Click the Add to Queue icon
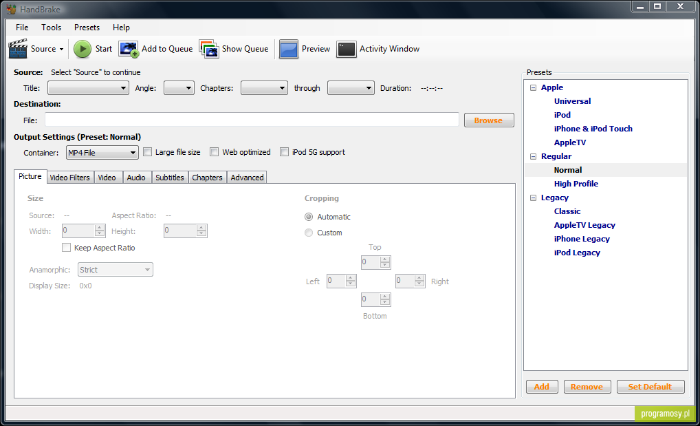The image size is (700, 426). click(x=129, y=49)
